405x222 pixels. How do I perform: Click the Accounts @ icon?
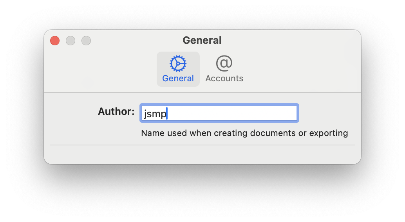tap(224, 63)
